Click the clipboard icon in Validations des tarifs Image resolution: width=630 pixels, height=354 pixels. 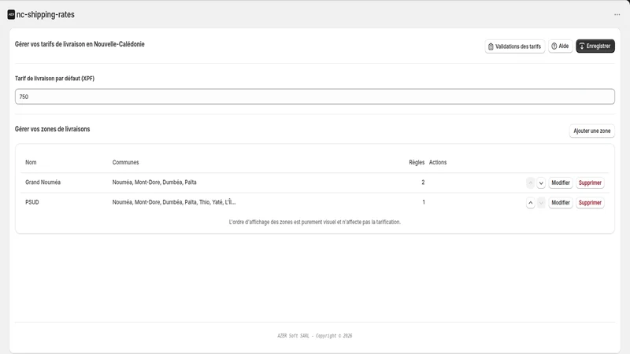click(491, 46)
